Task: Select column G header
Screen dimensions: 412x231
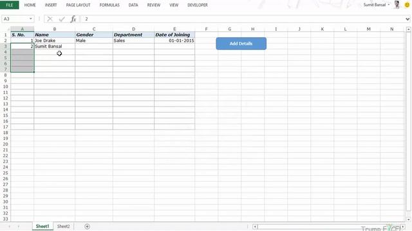Action: [229, 29]
